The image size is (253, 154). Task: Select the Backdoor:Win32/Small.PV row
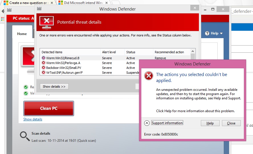(90, 67)
